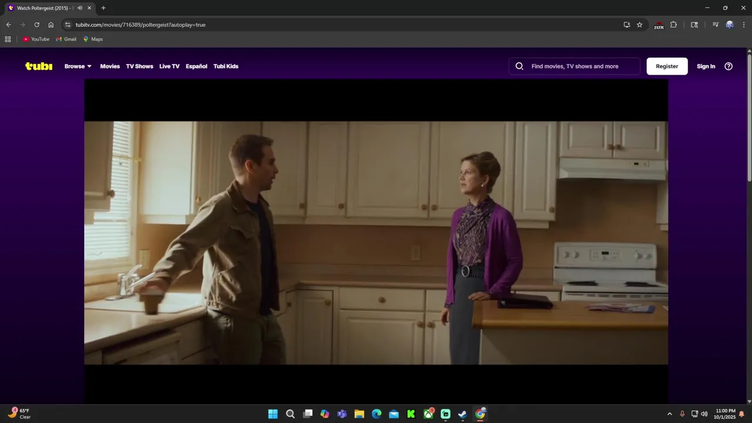View site information icon in address bar
The width and height of the screenshot is (752, 423).
pyautogui.click(x=68, y=25)
